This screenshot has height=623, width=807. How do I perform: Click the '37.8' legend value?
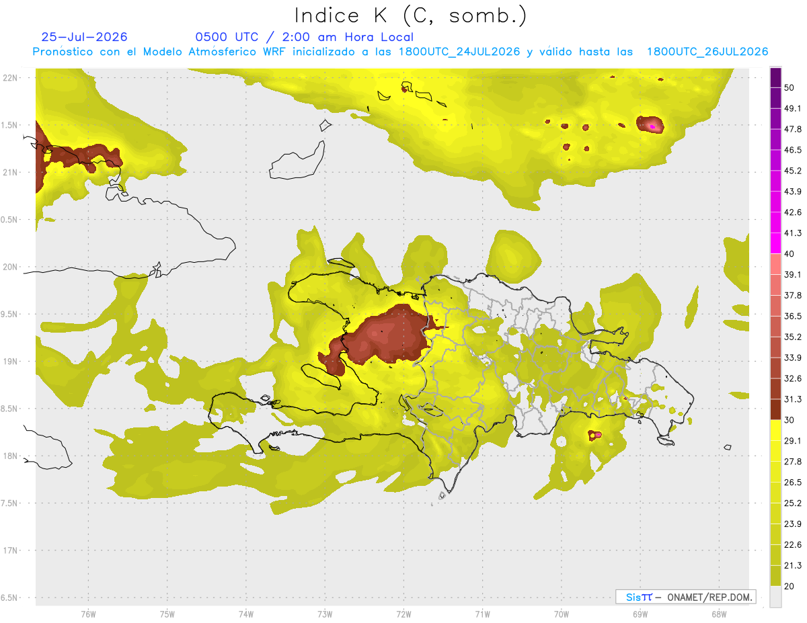793,295
